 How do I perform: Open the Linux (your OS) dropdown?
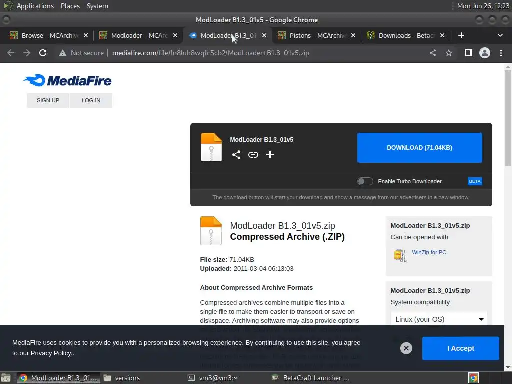coord(439,319)
